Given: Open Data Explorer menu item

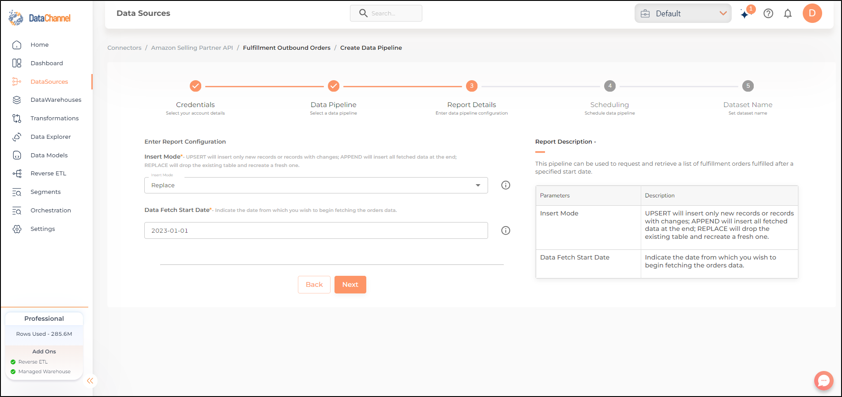Looking at the screenshot, I should [x=51, y=137].
